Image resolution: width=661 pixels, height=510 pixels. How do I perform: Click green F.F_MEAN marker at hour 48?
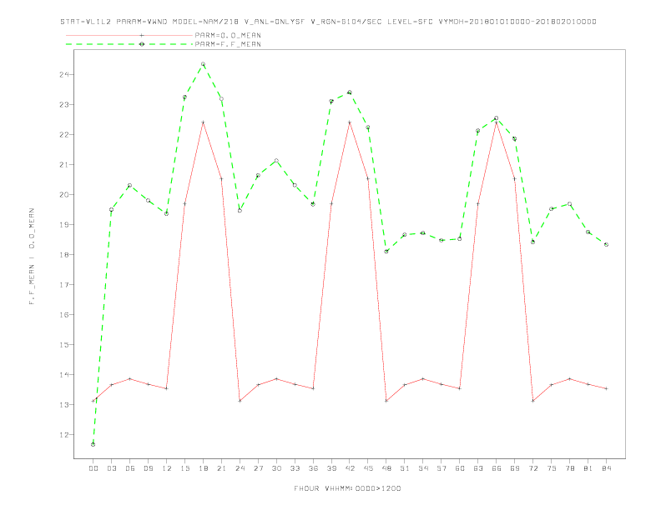click(x=386, y=252)
